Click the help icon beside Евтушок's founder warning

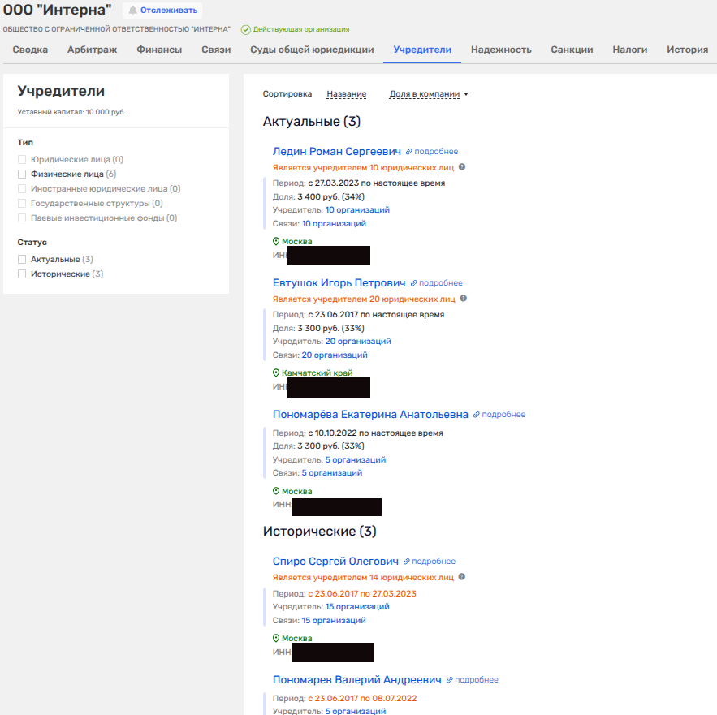(x=462, y=299)
